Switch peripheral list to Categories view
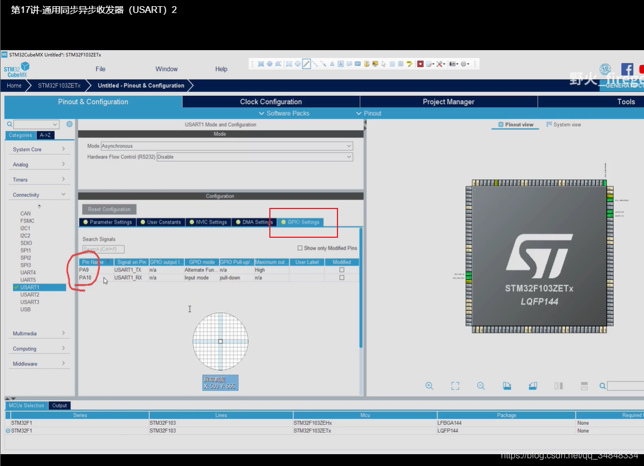The width and height of the screenshot is (644, 466). click(20, 135)
